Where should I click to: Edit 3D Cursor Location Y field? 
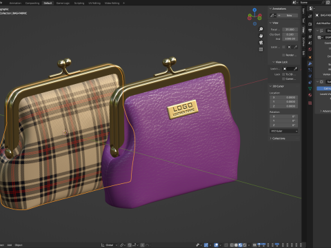tap(283, 102)
